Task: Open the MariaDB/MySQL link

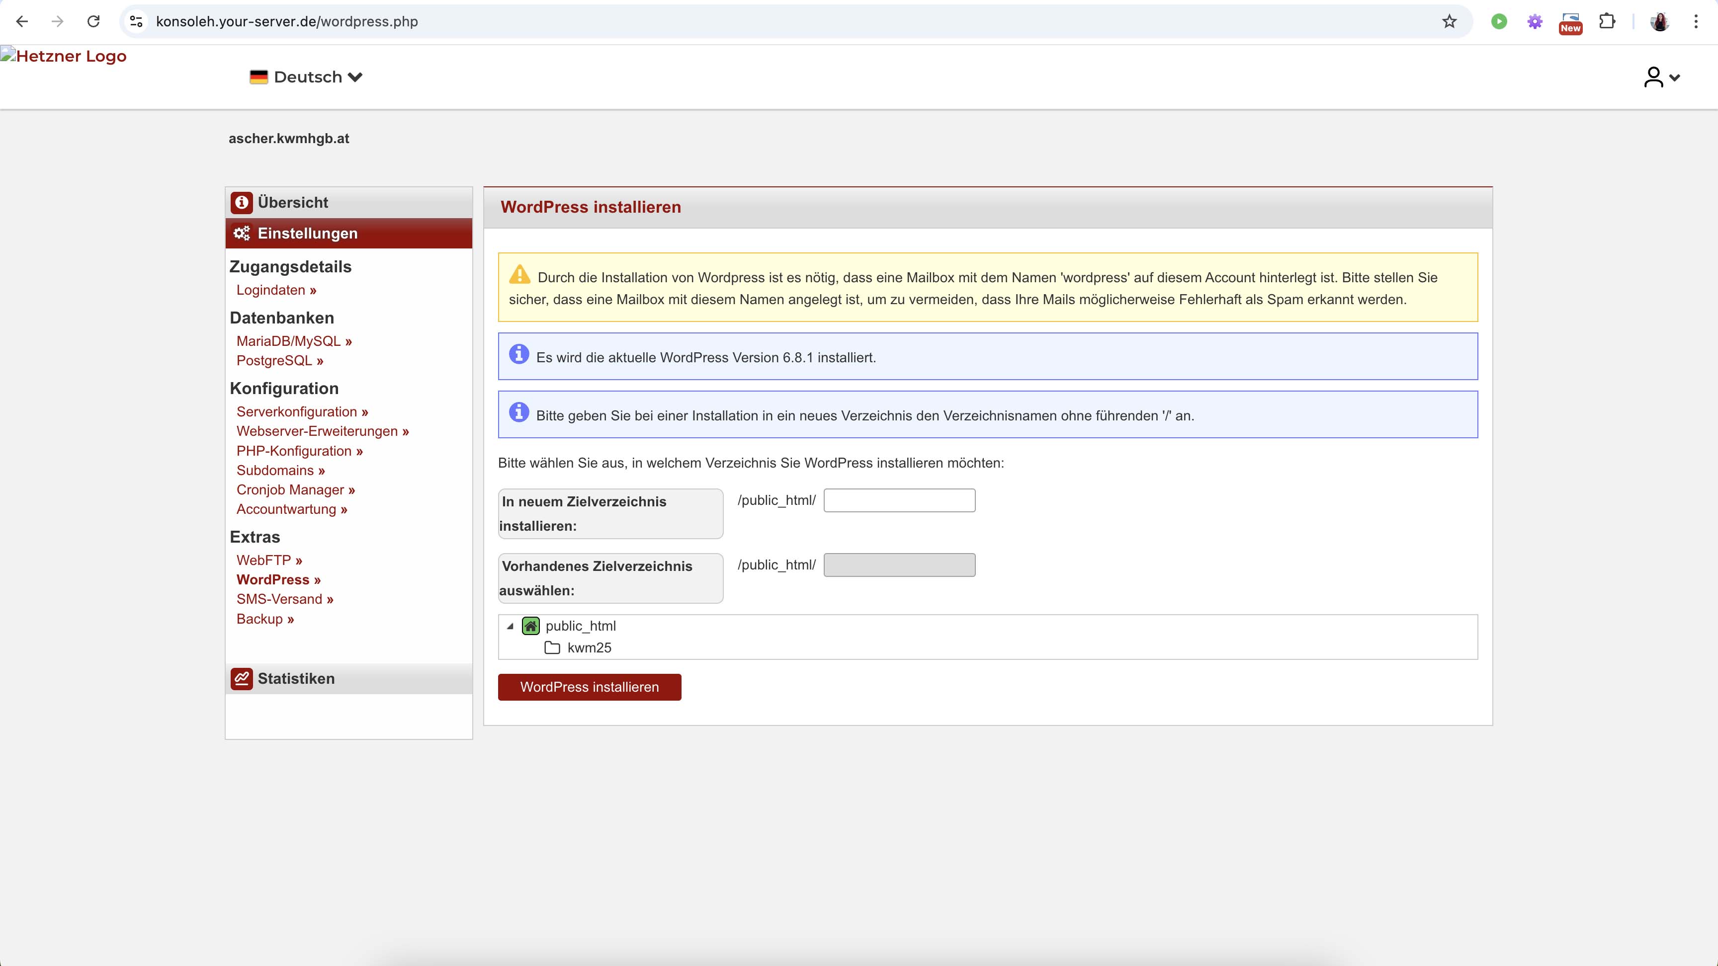Action: click(293, 341)
